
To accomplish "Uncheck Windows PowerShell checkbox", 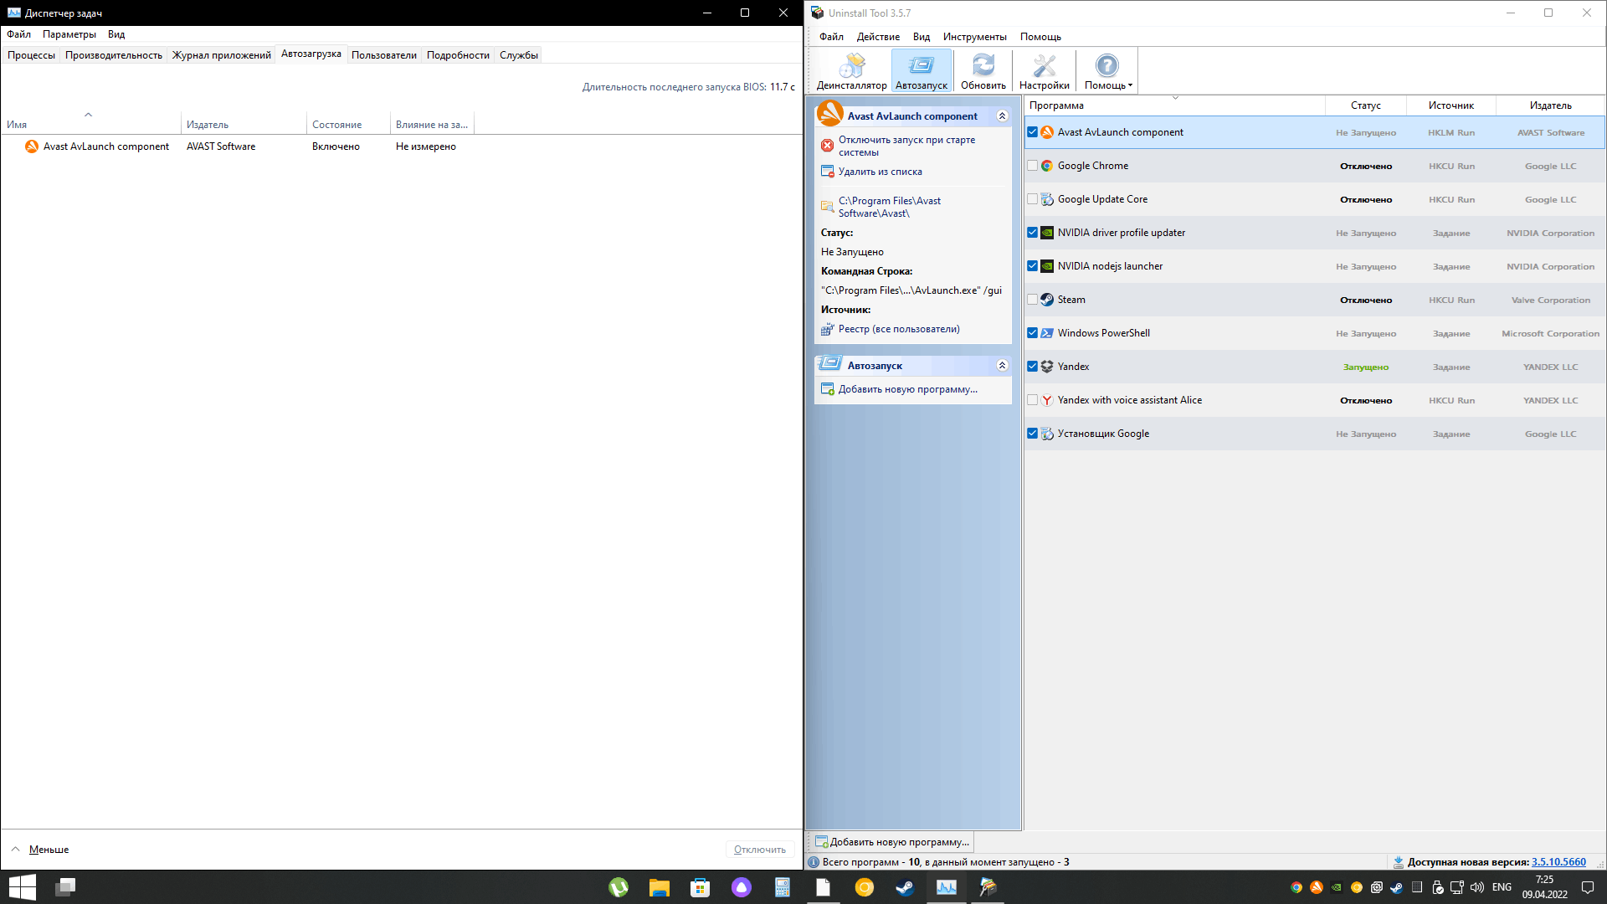I will 1032,333.
